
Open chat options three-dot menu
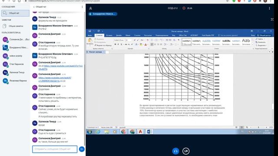[82, 7]
